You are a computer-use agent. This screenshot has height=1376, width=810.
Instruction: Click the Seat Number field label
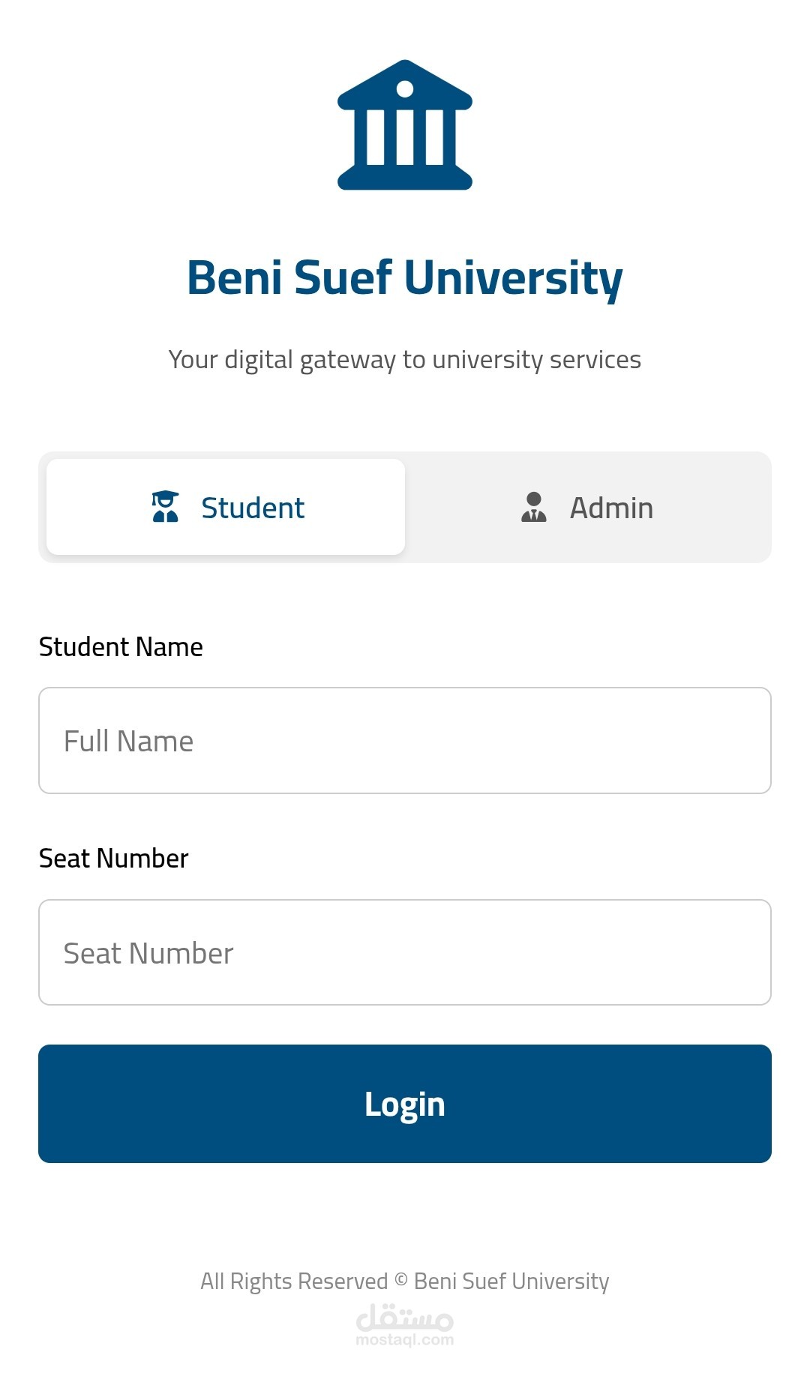point(113,859)
